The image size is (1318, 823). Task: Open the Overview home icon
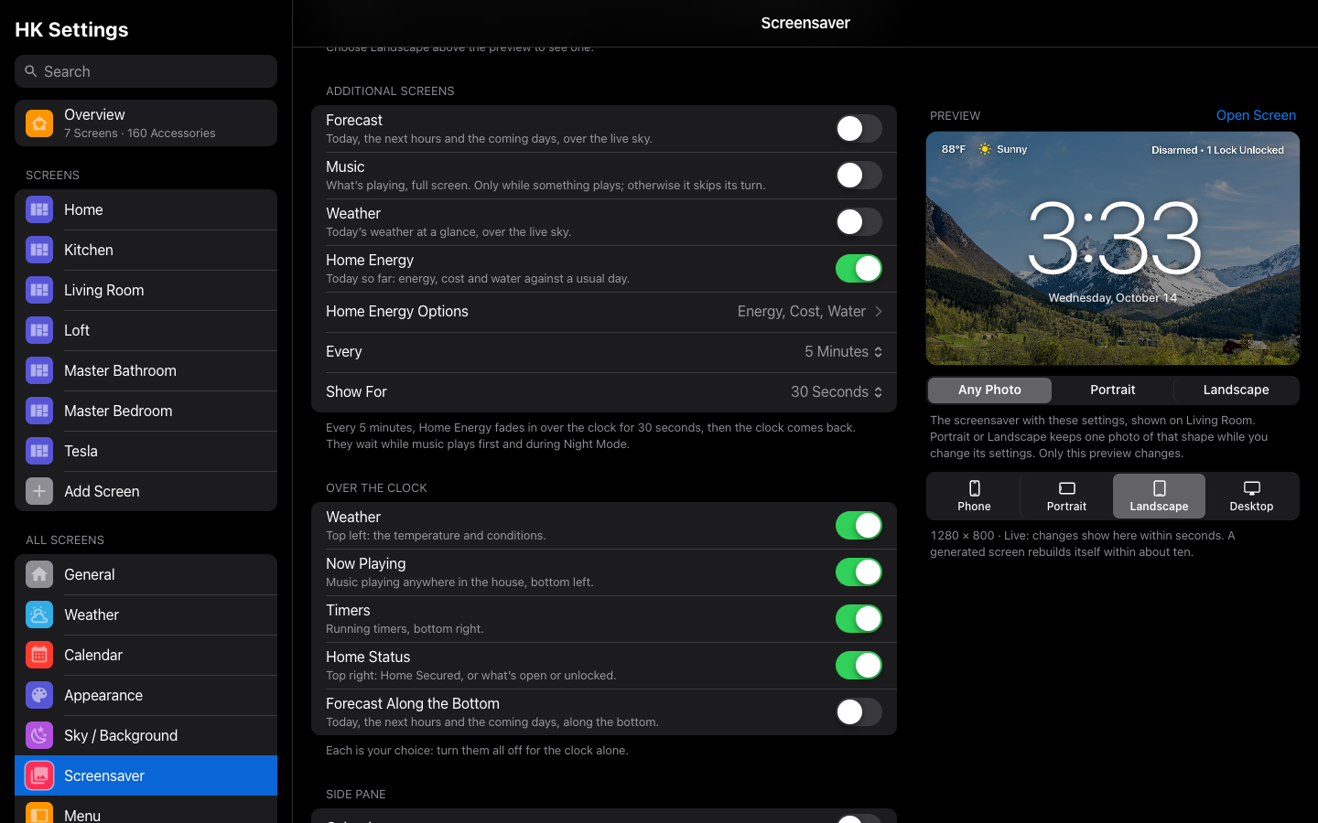click(x=39, y=123)
